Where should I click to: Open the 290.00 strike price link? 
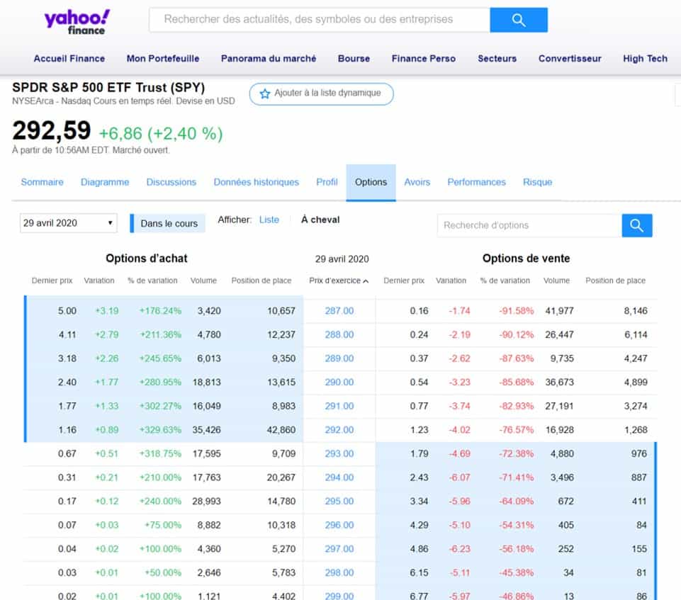pos(339,382)
